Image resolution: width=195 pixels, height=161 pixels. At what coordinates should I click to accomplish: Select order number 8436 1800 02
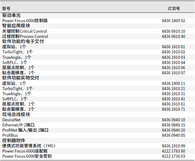point(174,21)
